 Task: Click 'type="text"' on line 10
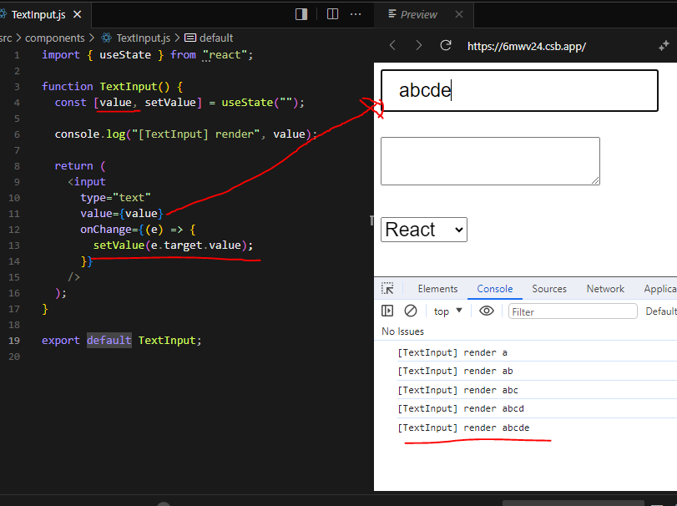pos(115,198)
